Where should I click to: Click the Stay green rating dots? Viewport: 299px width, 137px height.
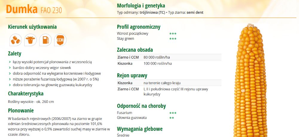pos(173,39)
